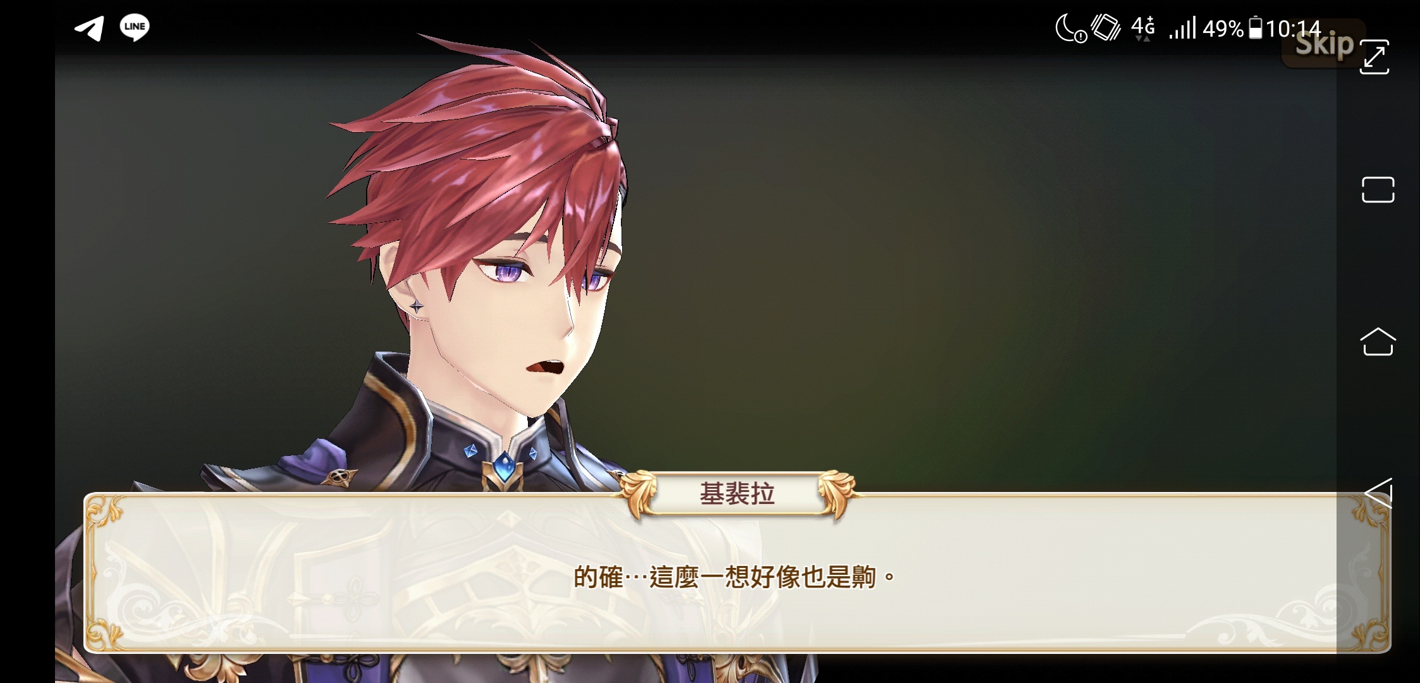Click the character's star-shaped earring

coord(417,307)
